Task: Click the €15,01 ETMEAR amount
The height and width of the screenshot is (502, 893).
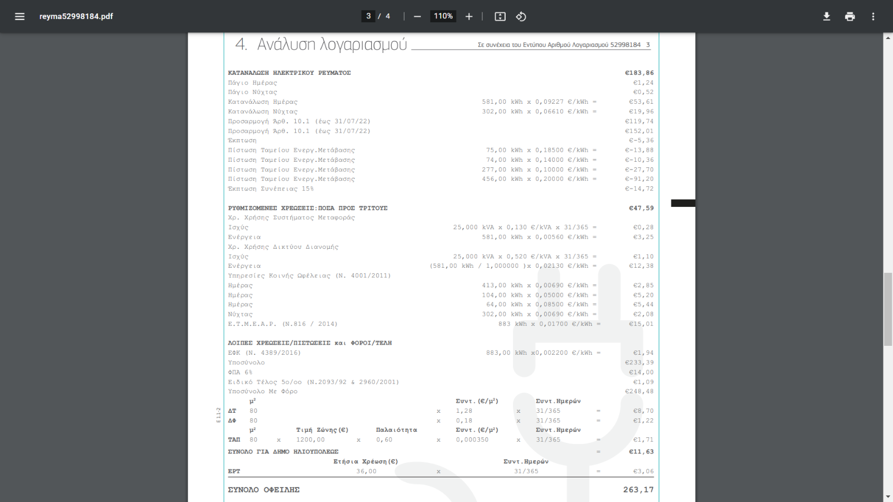Action: [x=641, y=324]
